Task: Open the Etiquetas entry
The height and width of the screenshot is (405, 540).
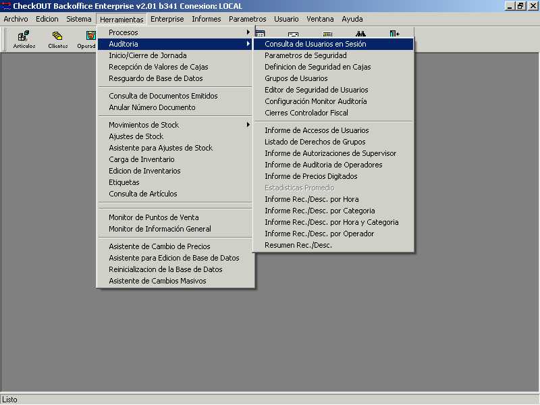Action: point(175,182)
